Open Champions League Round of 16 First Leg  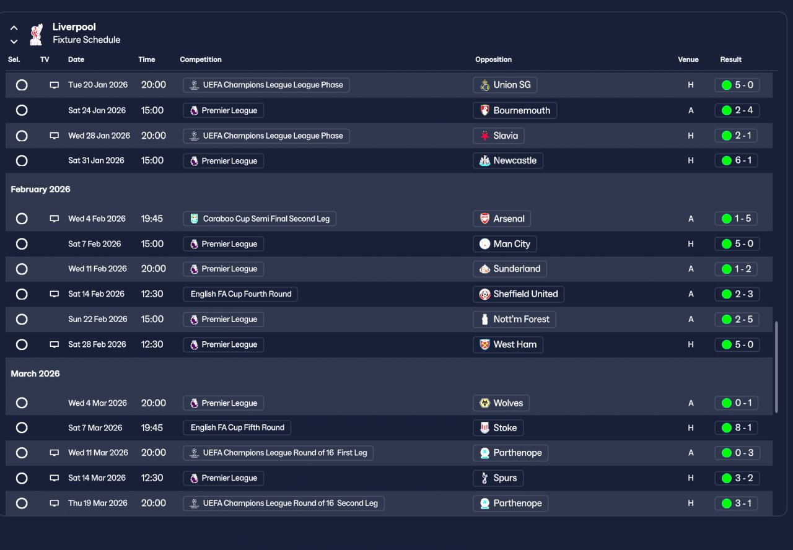[x=278, y=453]
